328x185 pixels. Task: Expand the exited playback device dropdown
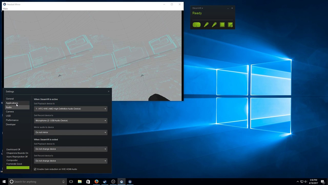pos(71,149)
